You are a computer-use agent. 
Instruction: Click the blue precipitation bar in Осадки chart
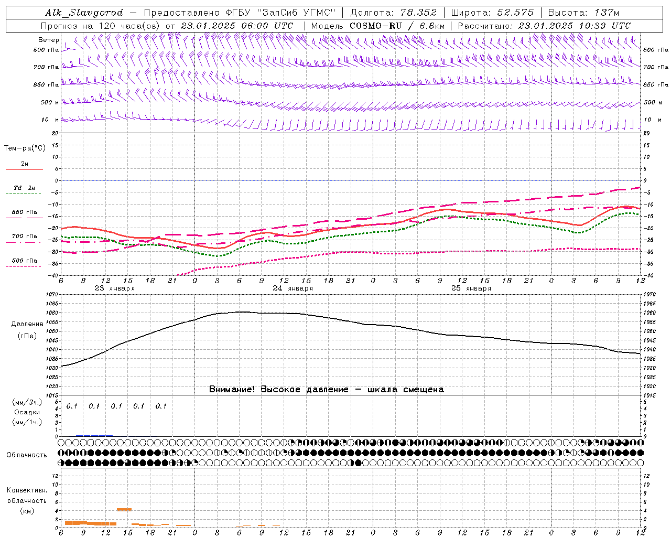pyautogui.click(x=94, y=435)
